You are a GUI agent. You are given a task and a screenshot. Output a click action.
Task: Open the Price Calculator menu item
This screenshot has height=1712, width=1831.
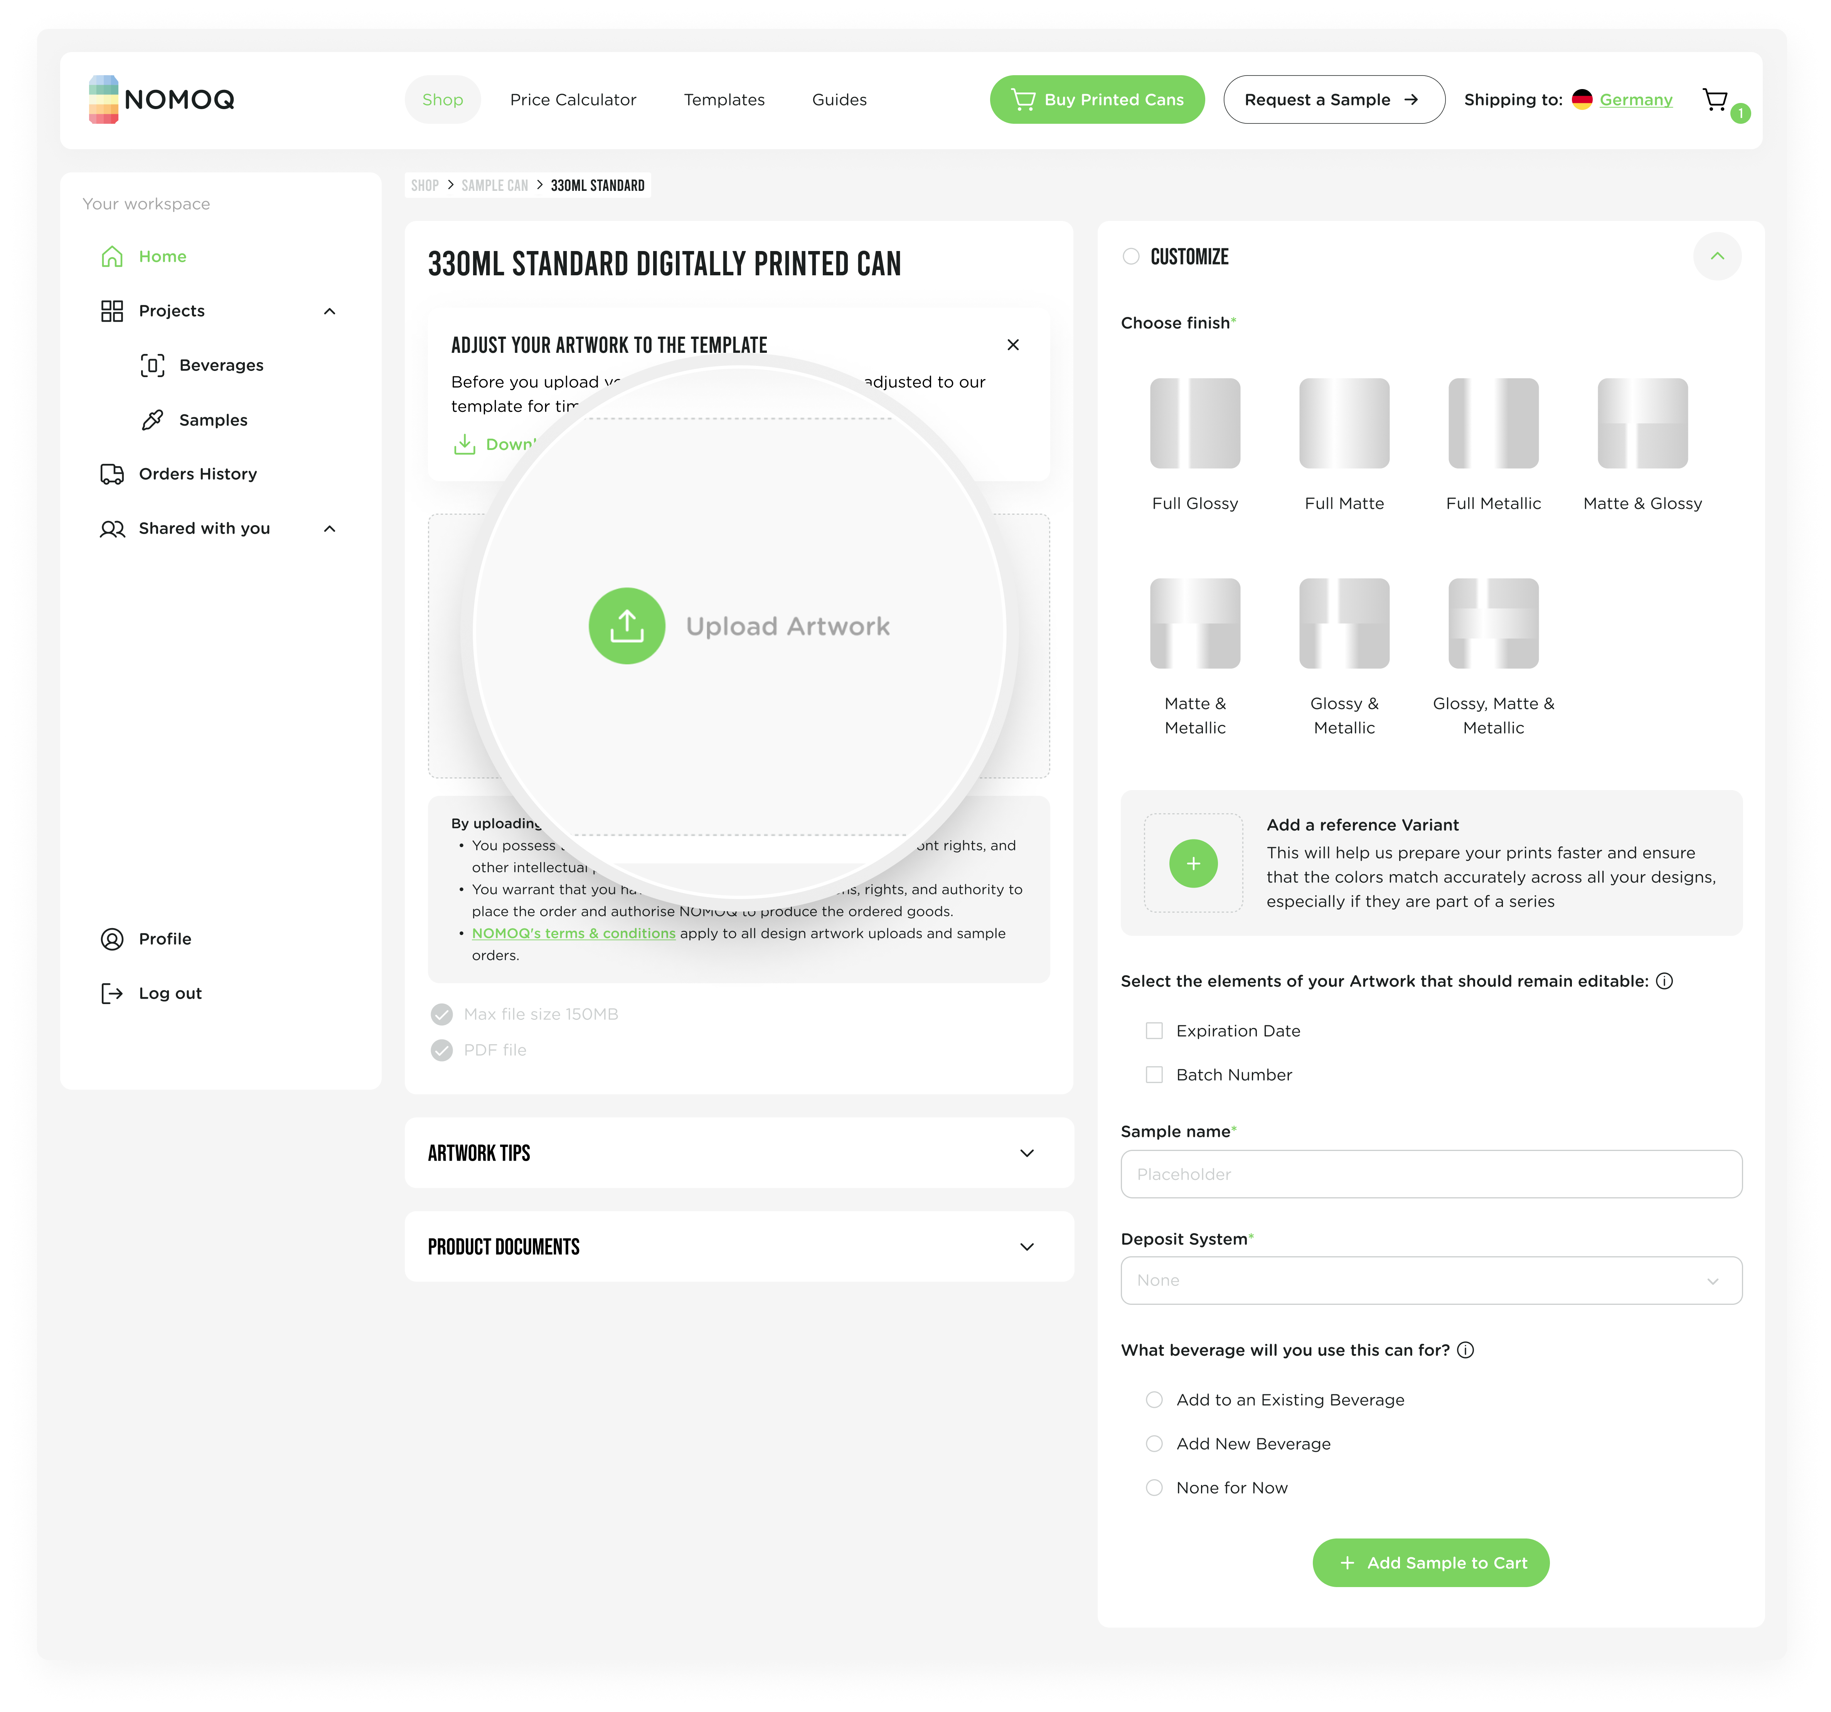[573, 99]
